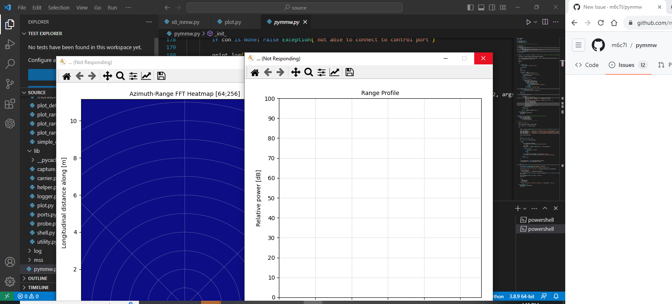The width and height of the screenshot is (672, 304).
Task: Switch to the plot.py editor tab
Action: [233, 22]
